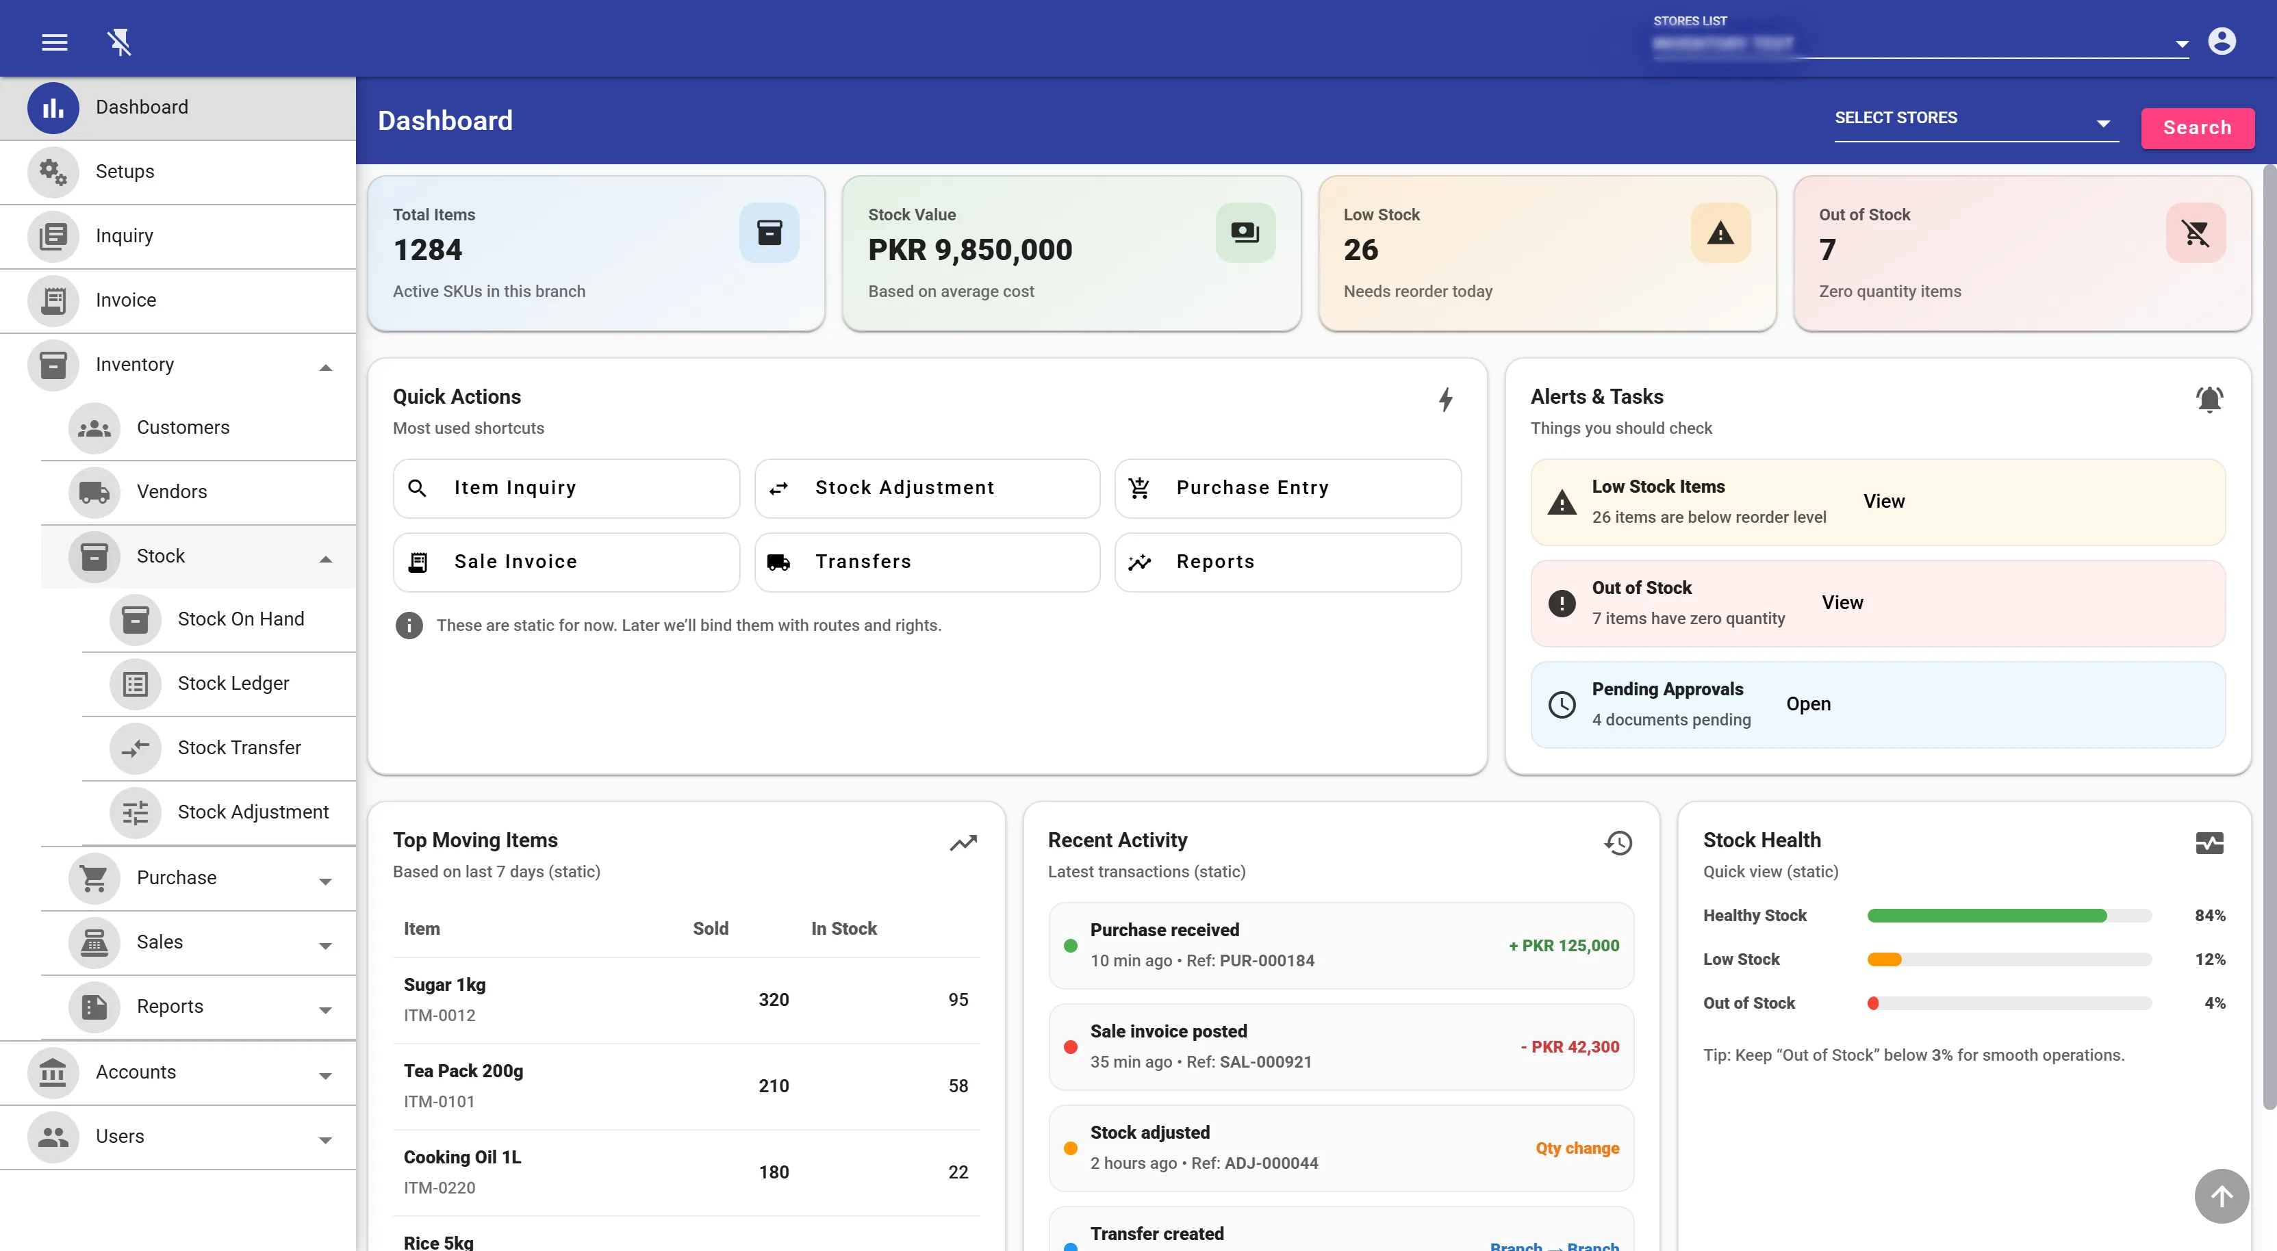Click the Inquiry document sidebar icon
Screen dimensions: 2277x1251
[53, 237]
